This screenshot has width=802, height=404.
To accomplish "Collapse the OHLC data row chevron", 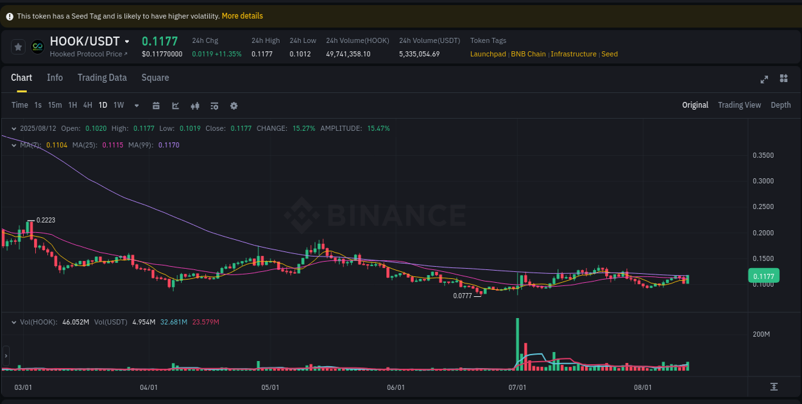I will pyautogui.click(x=13, y=128).
